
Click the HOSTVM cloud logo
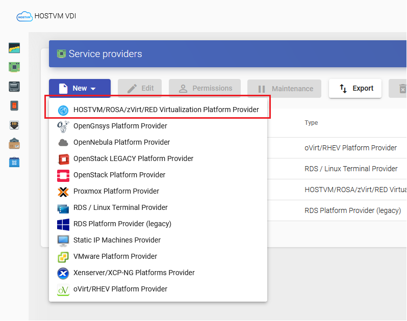coord(24,16)
